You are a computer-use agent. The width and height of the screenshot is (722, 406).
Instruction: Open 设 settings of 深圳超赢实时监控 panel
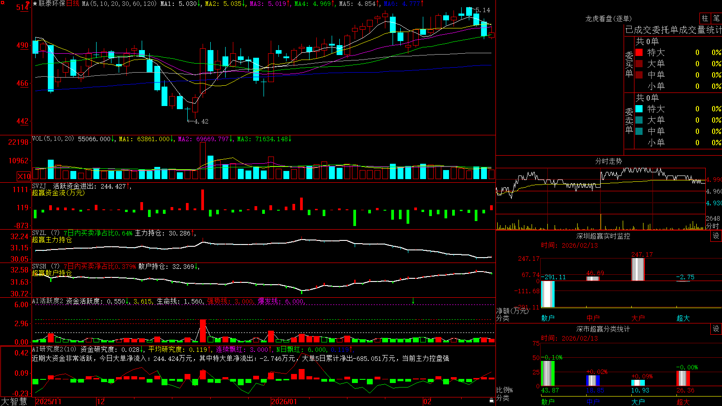(716, 236)
